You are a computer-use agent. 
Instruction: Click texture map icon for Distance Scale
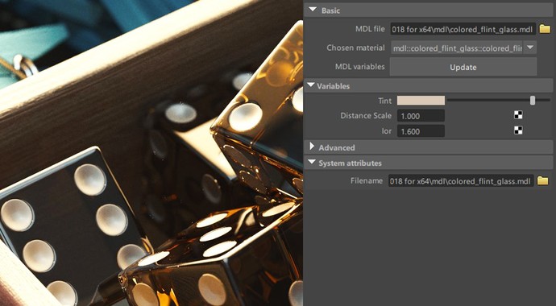[x=518, y=114]
